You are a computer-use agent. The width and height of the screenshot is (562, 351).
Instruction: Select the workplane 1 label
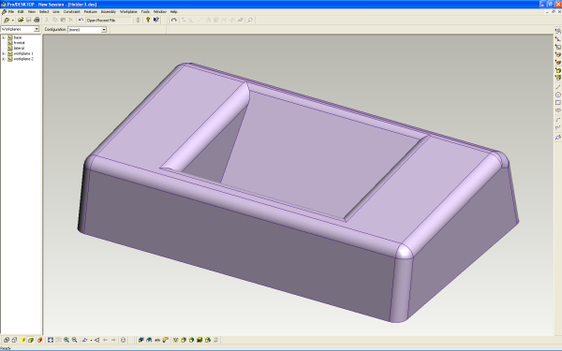(x=23, y=53)
